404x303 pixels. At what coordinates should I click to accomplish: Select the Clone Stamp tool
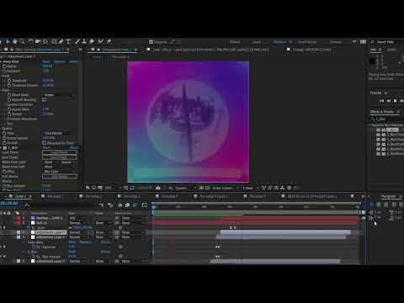pyautogui.click(x=84, y=42)
